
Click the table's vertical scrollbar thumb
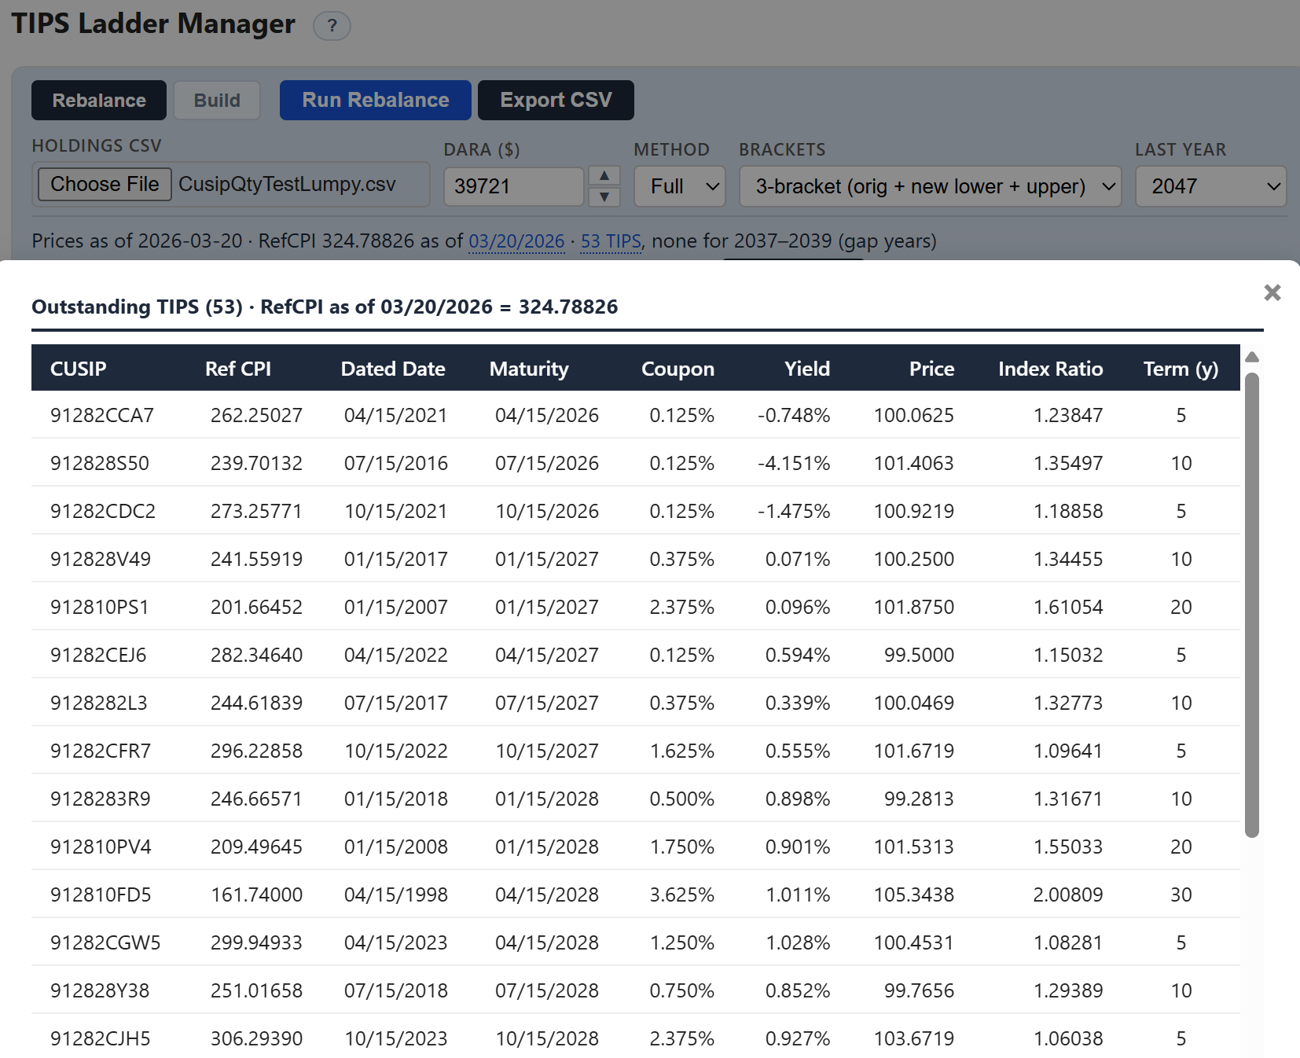click(x=1252, y=605)
